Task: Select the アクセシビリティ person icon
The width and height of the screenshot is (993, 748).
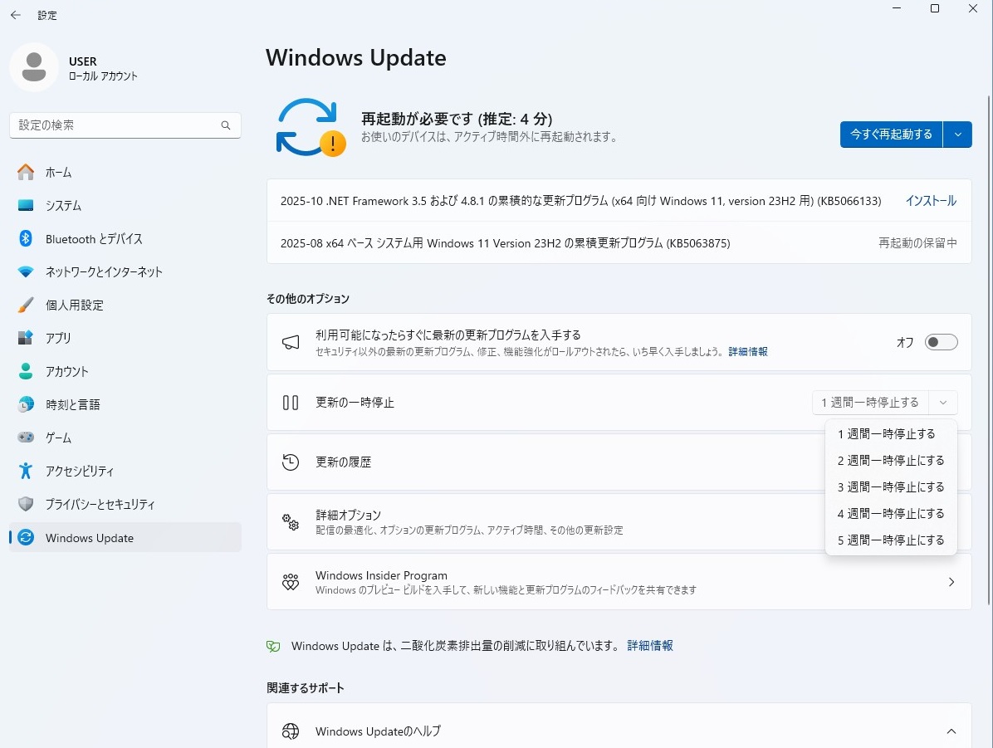Action: tap(26, 472)
